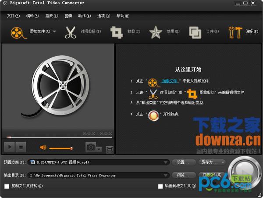The image size is (263, 198).
Task: Click the star Effect icon
Action: pos(156,32)
